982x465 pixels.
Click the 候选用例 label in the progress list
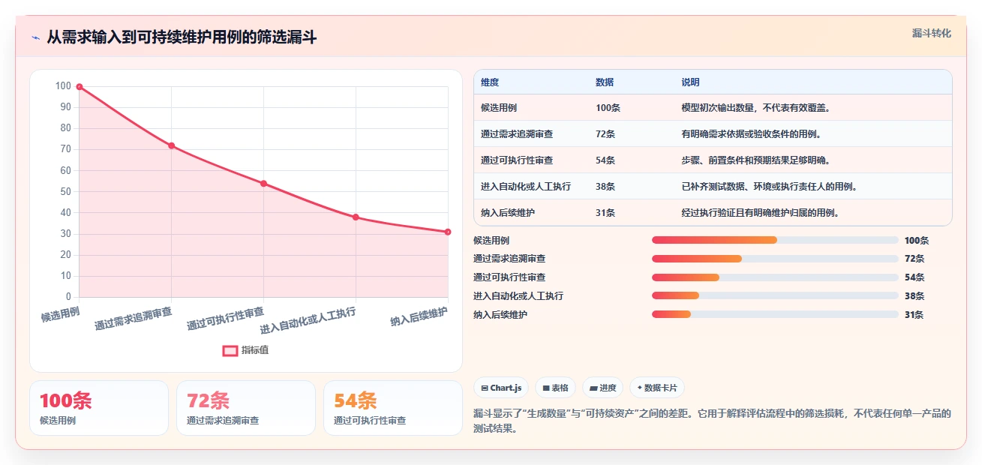[x=491, y=240]
